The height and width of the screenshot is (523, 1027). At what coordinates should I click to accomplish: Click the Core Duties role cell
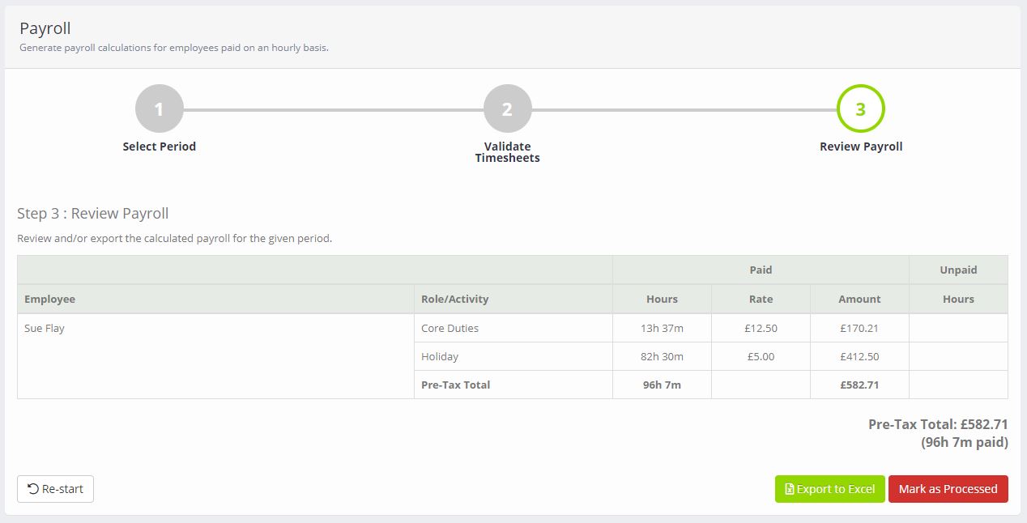coord(513,328)
